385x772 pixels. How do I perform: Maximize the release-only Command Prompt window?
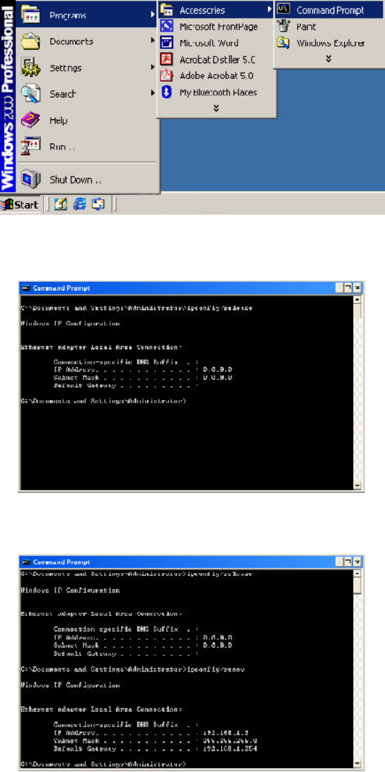click(x=348, y=288)
